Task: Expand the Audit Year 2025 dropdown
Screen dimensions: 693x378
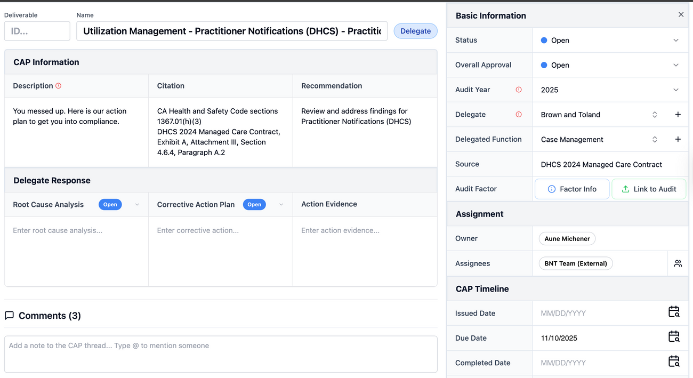Action: (610, 90)
